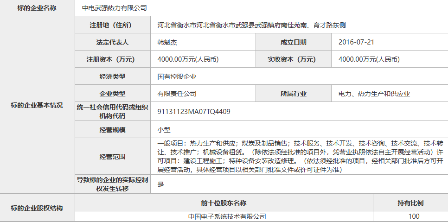
Task: Select enterprise type value 有限责任公司
Action: pos(177,94)
